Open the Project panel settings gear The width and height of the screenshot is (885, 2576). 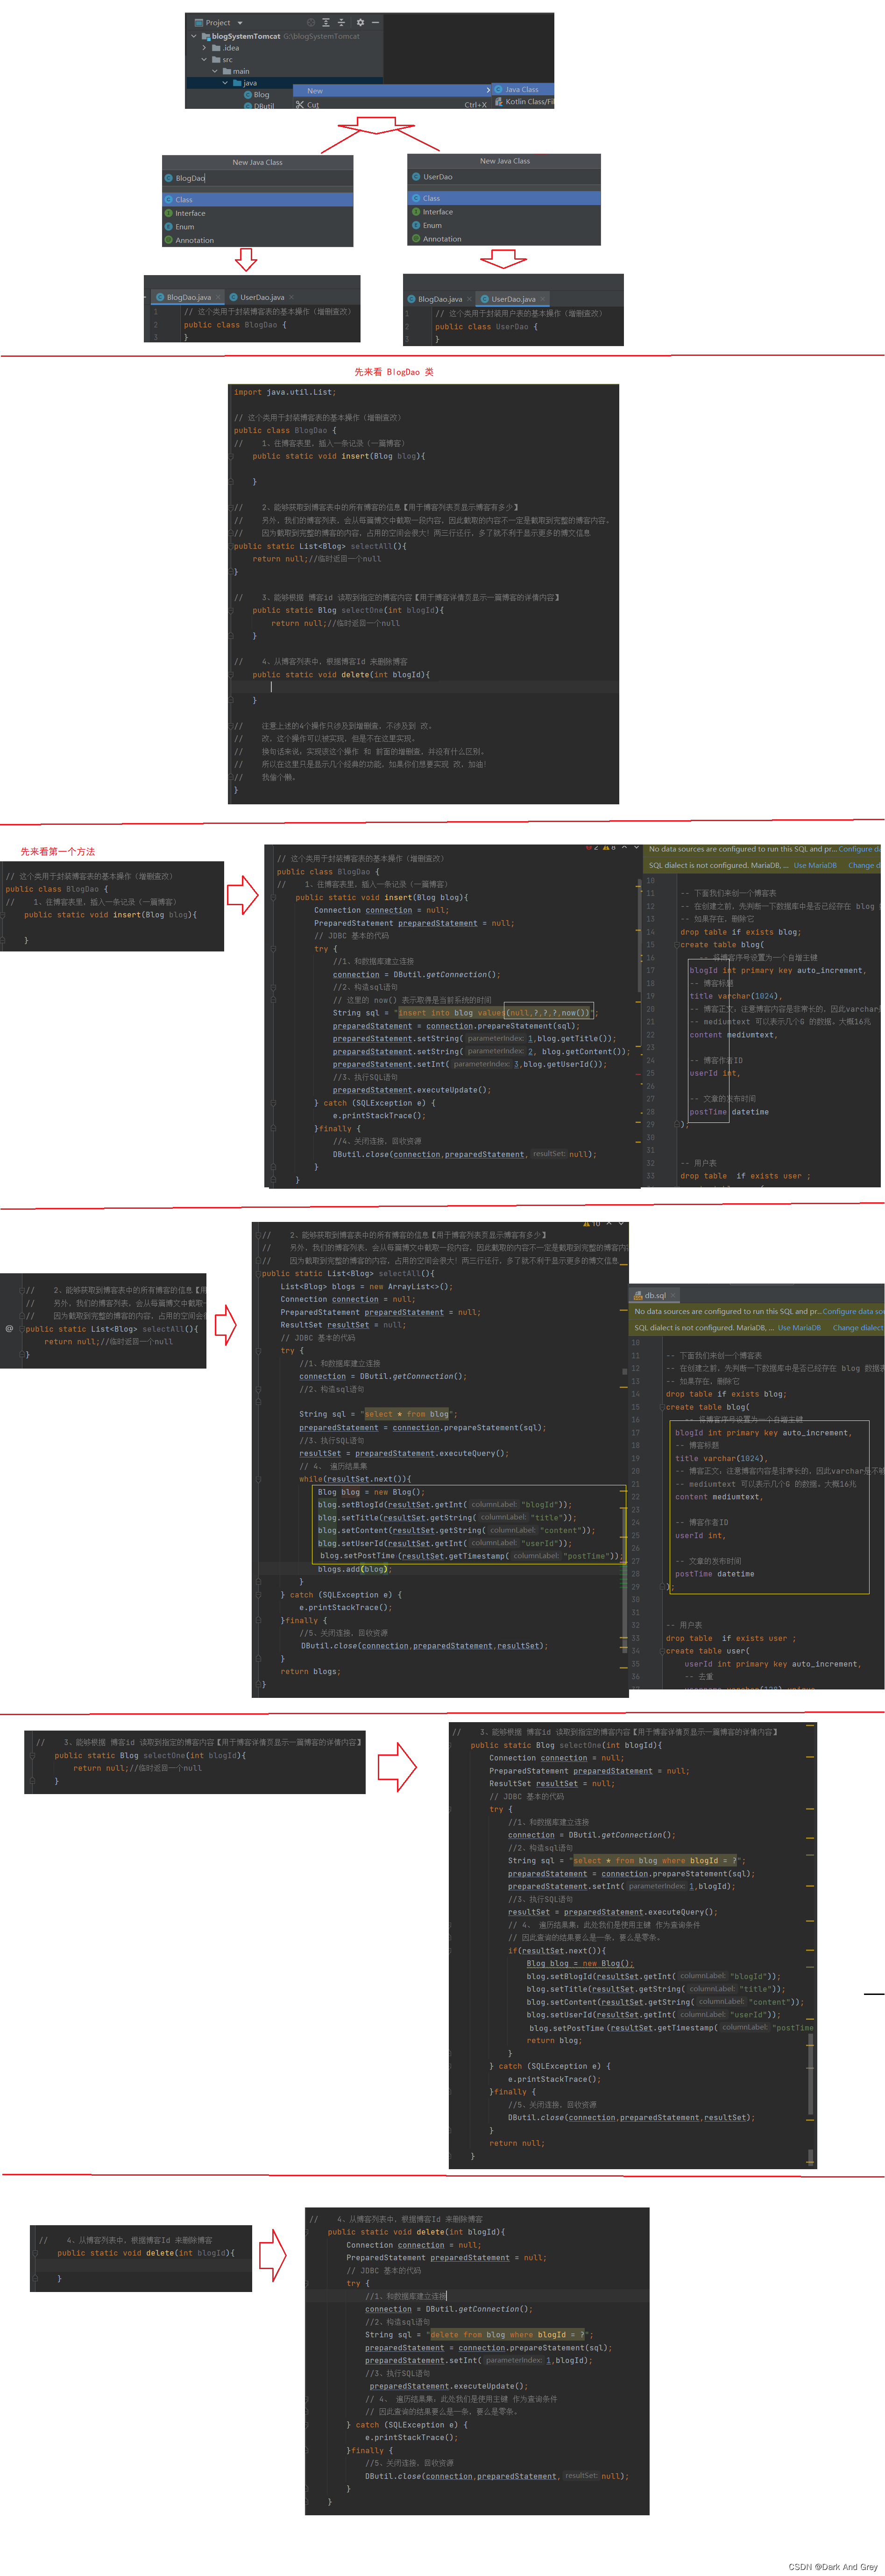click(360, 22)
